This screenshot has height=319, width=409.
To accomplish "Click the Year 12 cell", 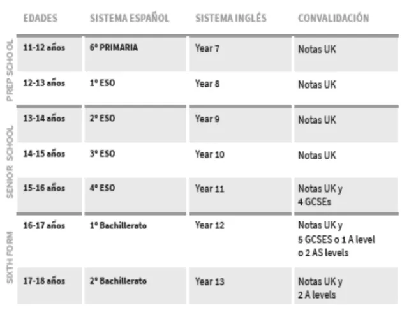I will [x=209, y=225].
